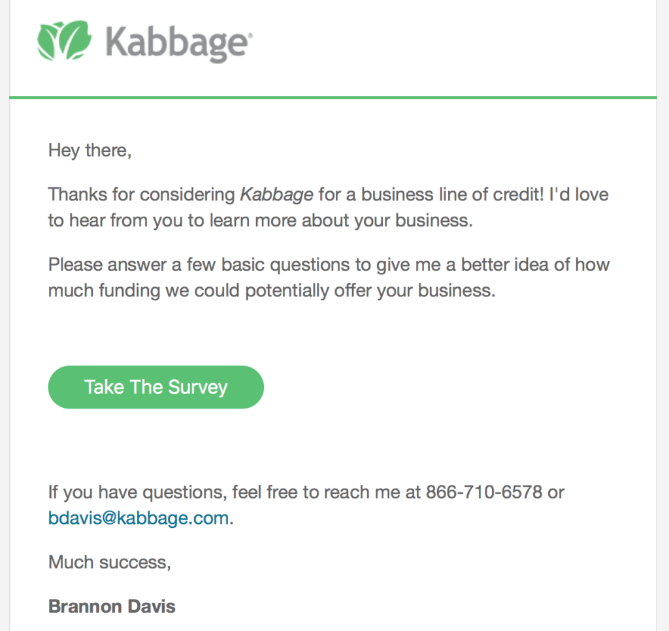Screen dimensions: 669x631
Task: Open the bdavis@kabbage.com email link
Action: pyautogui.click(x=139, y=519)
